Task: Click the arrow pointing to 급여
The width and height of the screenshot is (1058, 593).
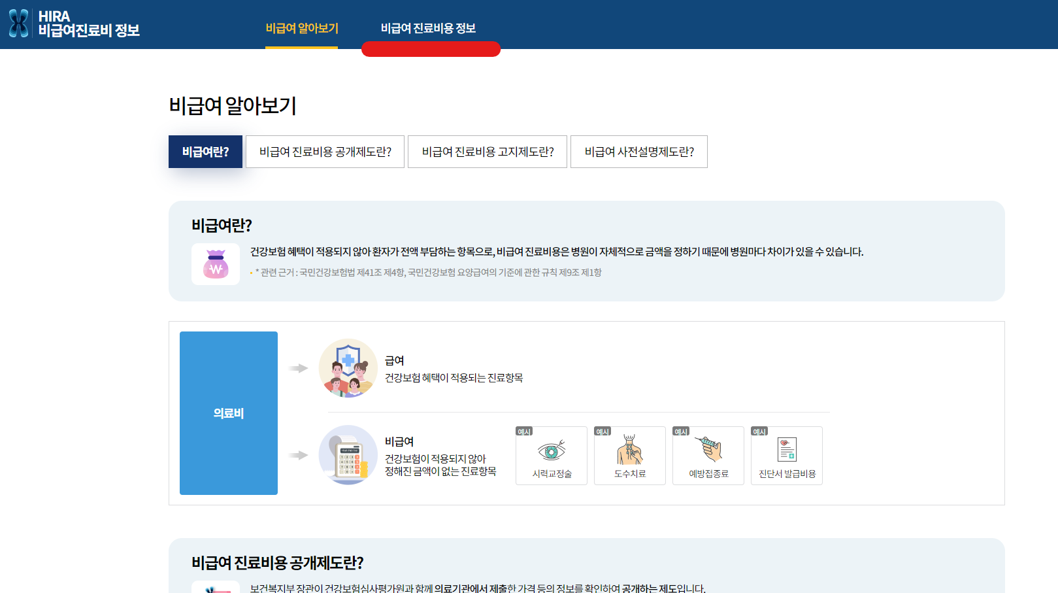Action: [x=297, y=367]
